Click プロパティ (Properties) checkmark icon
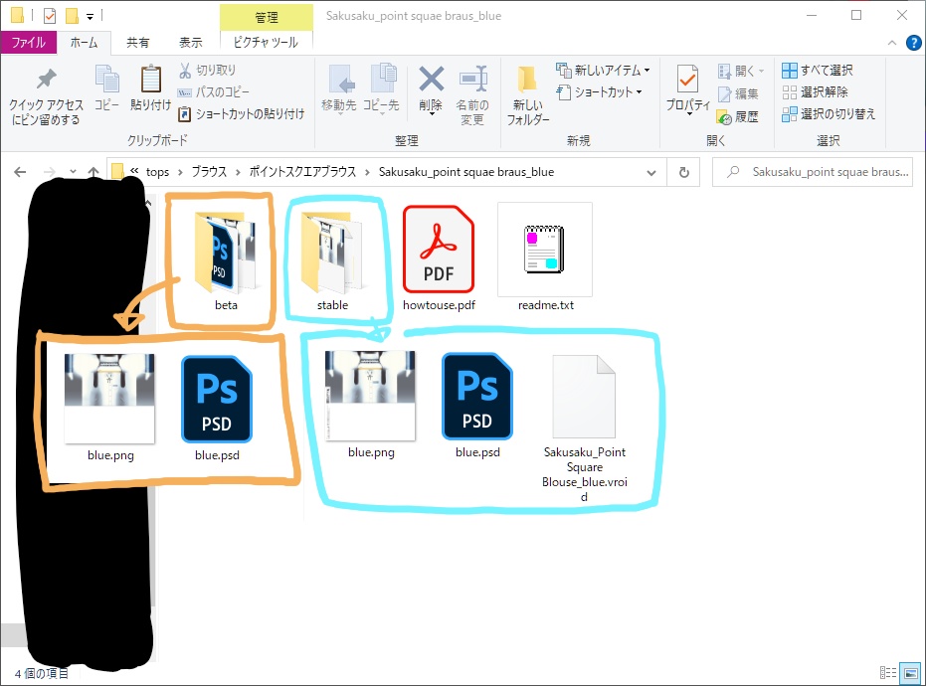This screenshot has width=926, height=686. [x=687, y=80]
